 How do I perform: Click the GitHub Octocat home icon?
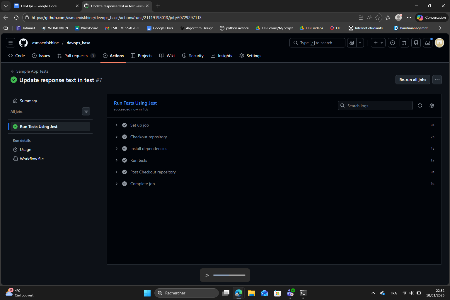tap(23, 42)
